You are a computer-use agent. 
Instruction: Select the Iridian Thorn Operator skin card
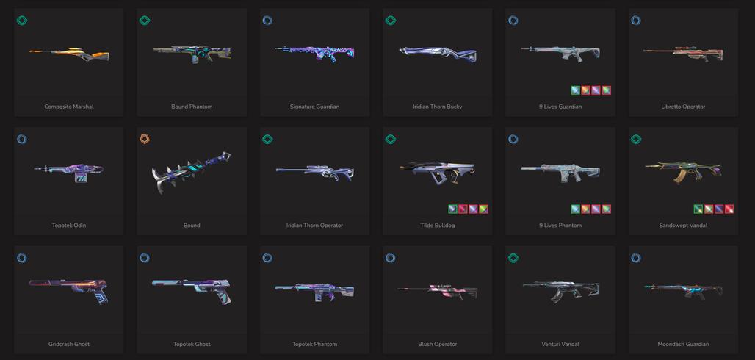pyautogui.click(x=314, y=181)
